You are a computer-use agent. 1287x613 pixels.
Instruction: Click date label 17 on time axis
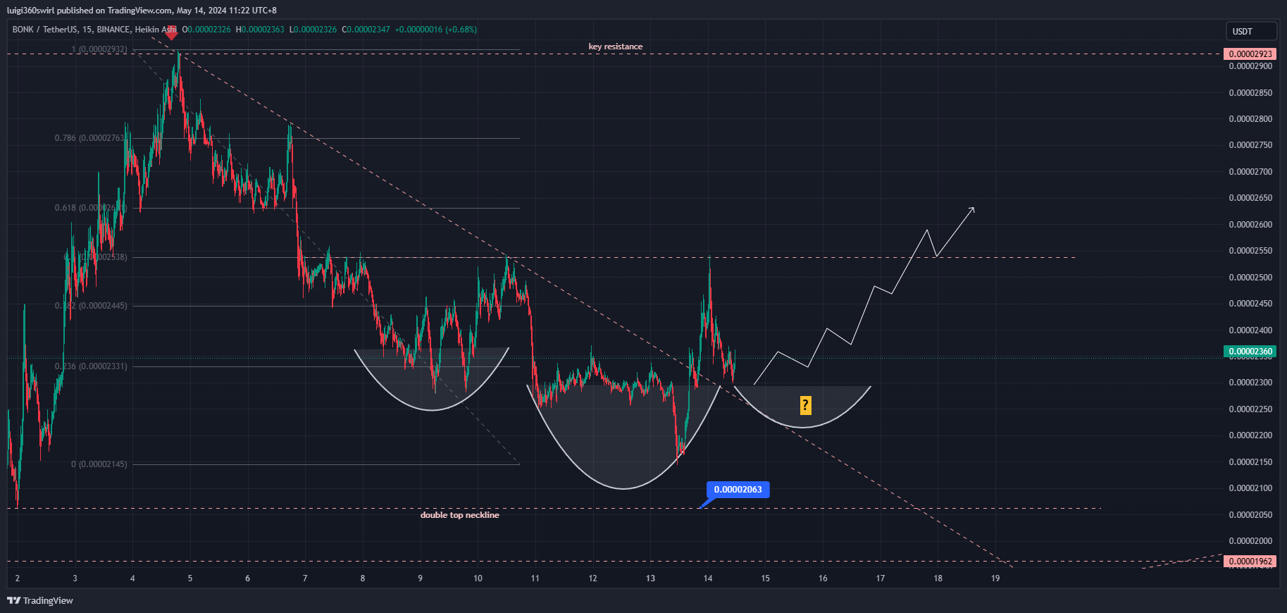[881, 578]
